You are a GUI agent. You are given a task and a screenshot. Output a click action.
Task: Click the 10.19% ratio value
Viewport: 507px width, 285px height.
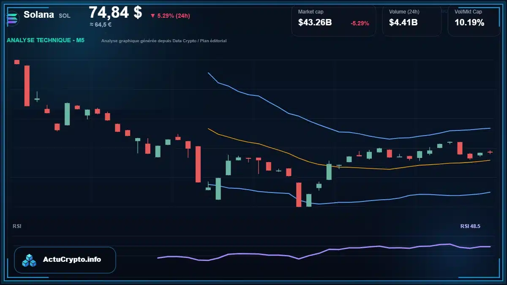point(469,23)
